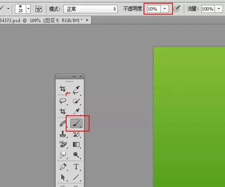Toggle the brush panel button
Image resolution: width=225 pixels, height=187 pixels.
pos(39,9)
